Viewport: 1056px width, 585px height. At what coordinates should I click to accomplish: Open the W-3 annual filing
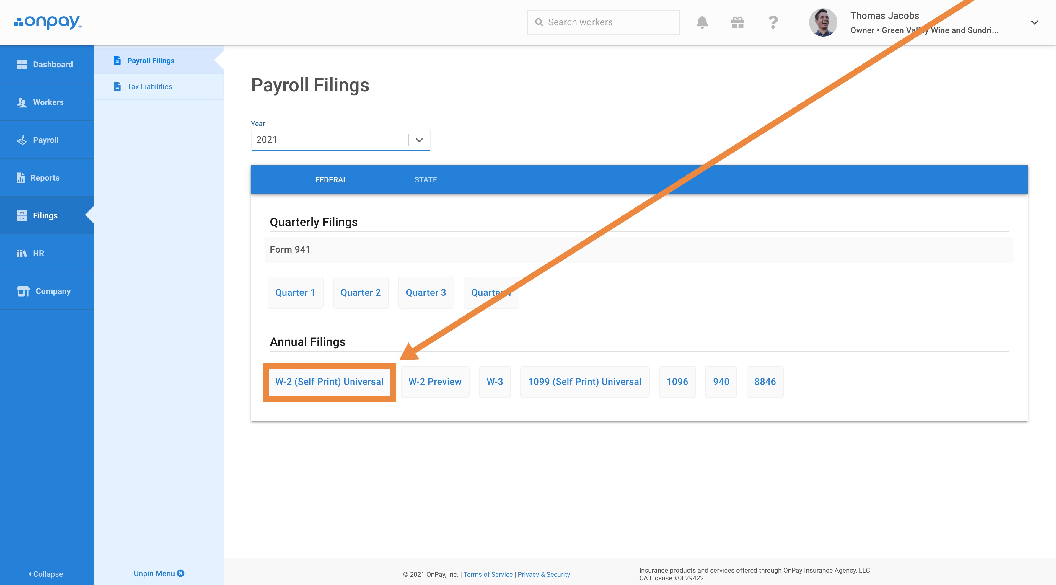[495, 382]
